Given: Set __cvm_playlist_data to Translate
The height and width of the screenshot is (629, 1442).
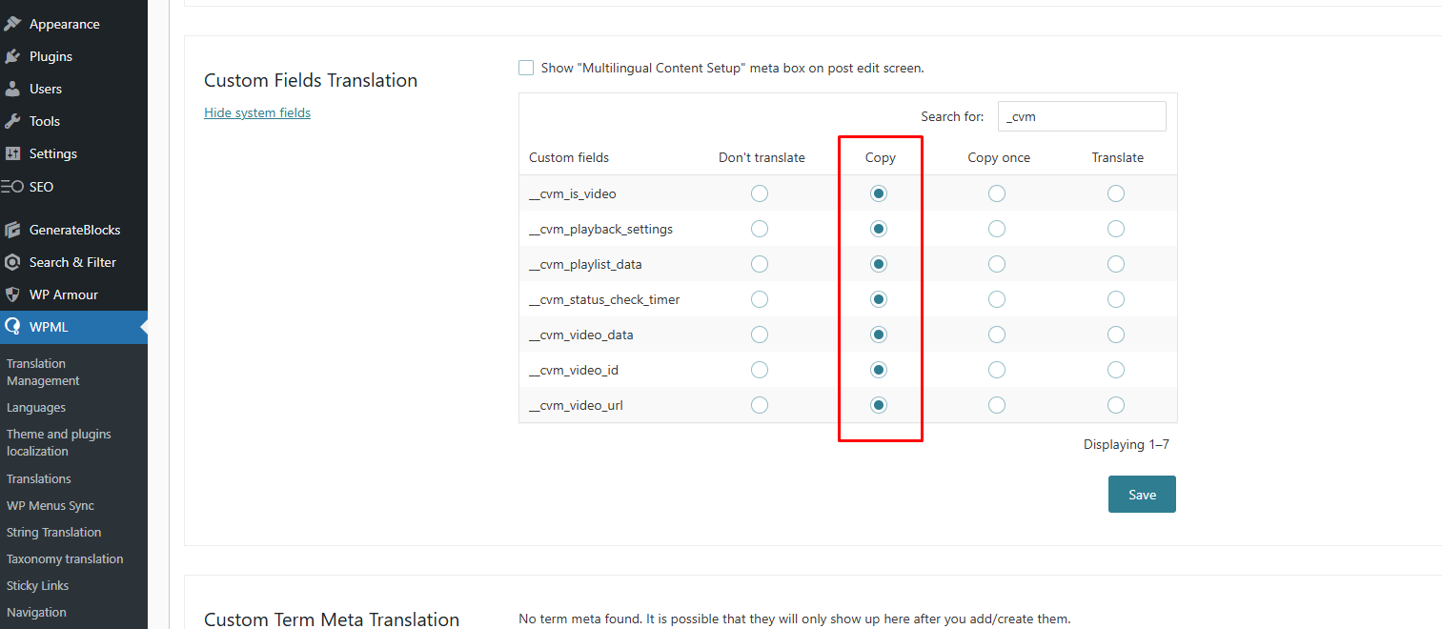Looking at the screenshot, I should coord(1116,264).
